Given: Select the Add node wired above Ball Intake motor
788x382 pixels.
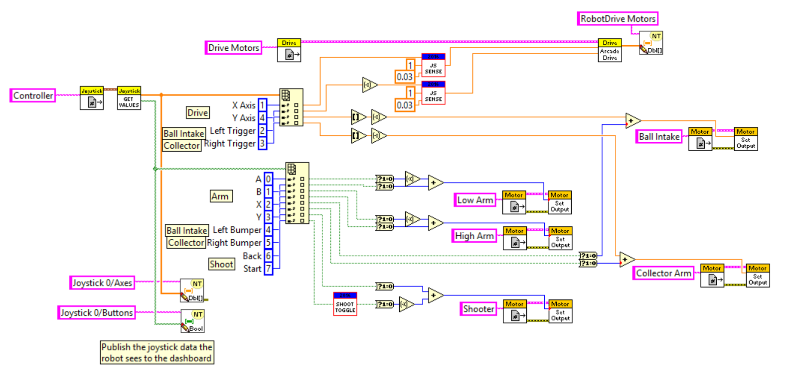Looking at the screenshot, I should 632,121.
